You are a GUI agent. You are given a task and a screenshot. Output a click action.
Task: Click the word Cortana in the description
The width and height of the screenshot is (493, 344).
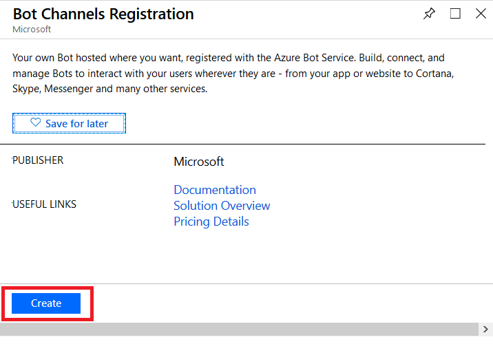(x=434, y=74)
